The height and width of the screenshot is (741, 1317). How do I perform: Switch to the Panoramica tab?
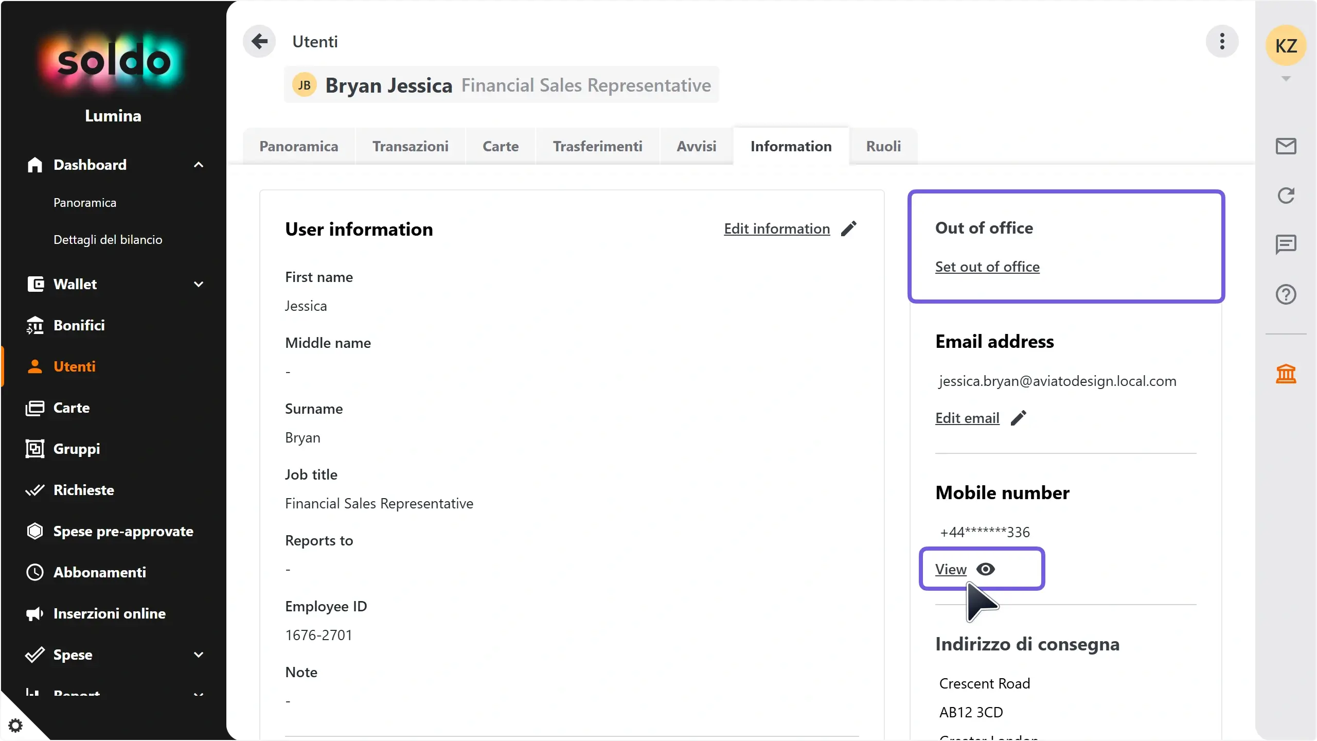click(x=299, y=146)
